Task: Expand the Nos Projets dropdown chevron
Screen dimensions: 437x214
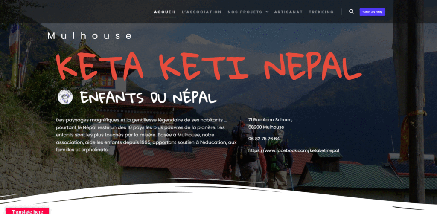Action: 267,12
